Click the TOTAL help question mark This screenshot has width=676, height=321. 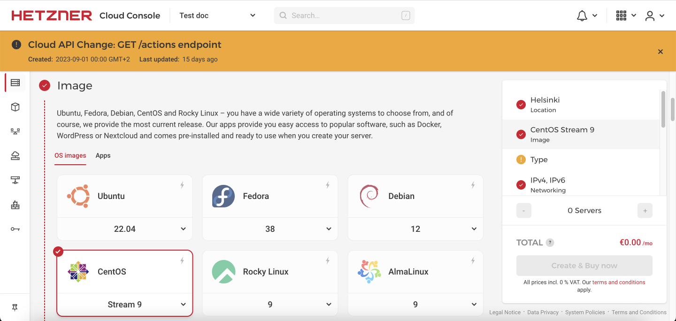click(x=550, y=243)
